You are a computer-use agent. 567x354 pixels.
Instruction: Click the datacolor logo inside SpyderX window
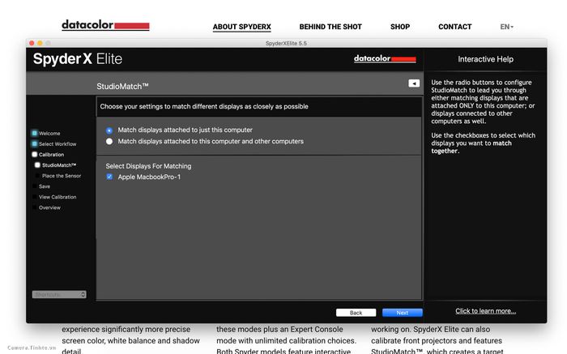pyautogui.click(x=385, y=58)
